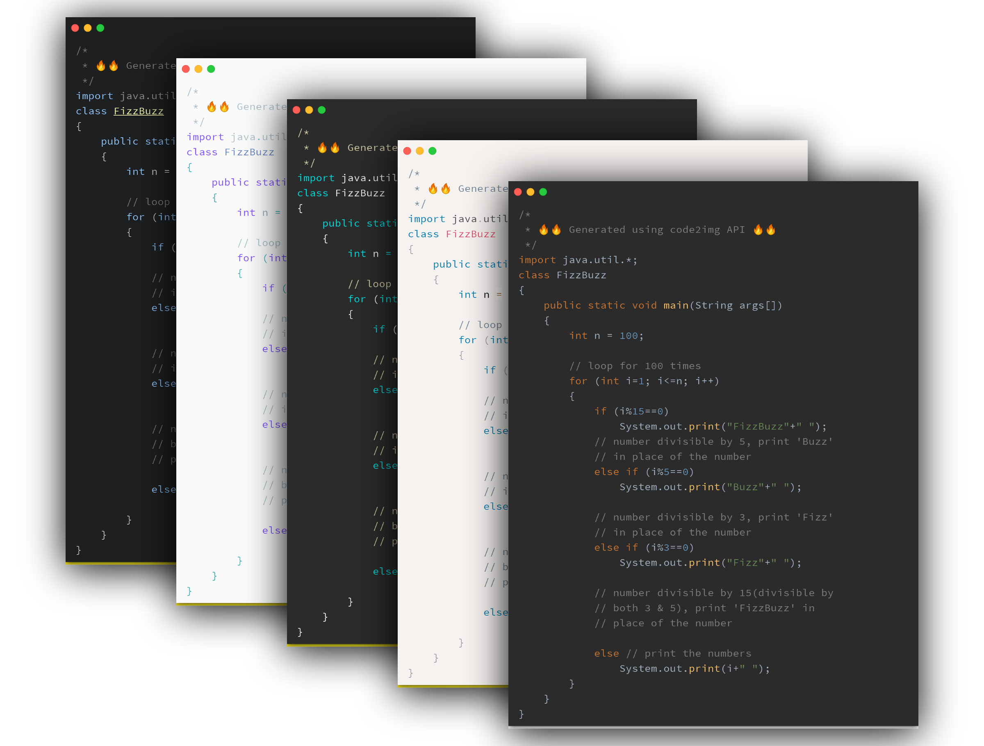The height and width of the screenshot is (746, 984).
Task: Click red dot on middle dark window
Action: click(297, 110)
